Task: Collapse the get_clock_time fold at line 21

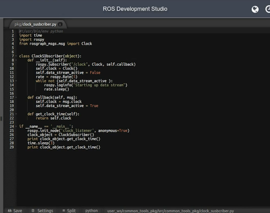Action: pyautogui.click(x=16, y=114)
